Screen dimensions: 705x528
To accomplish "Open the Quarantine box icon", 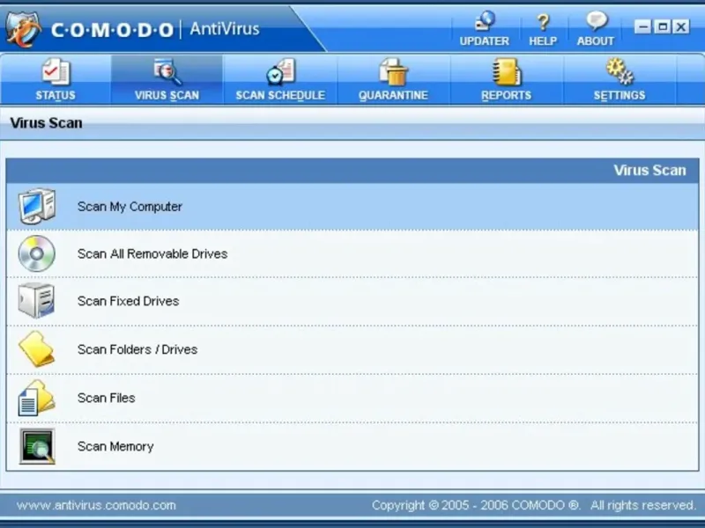I will coord(393,71).
